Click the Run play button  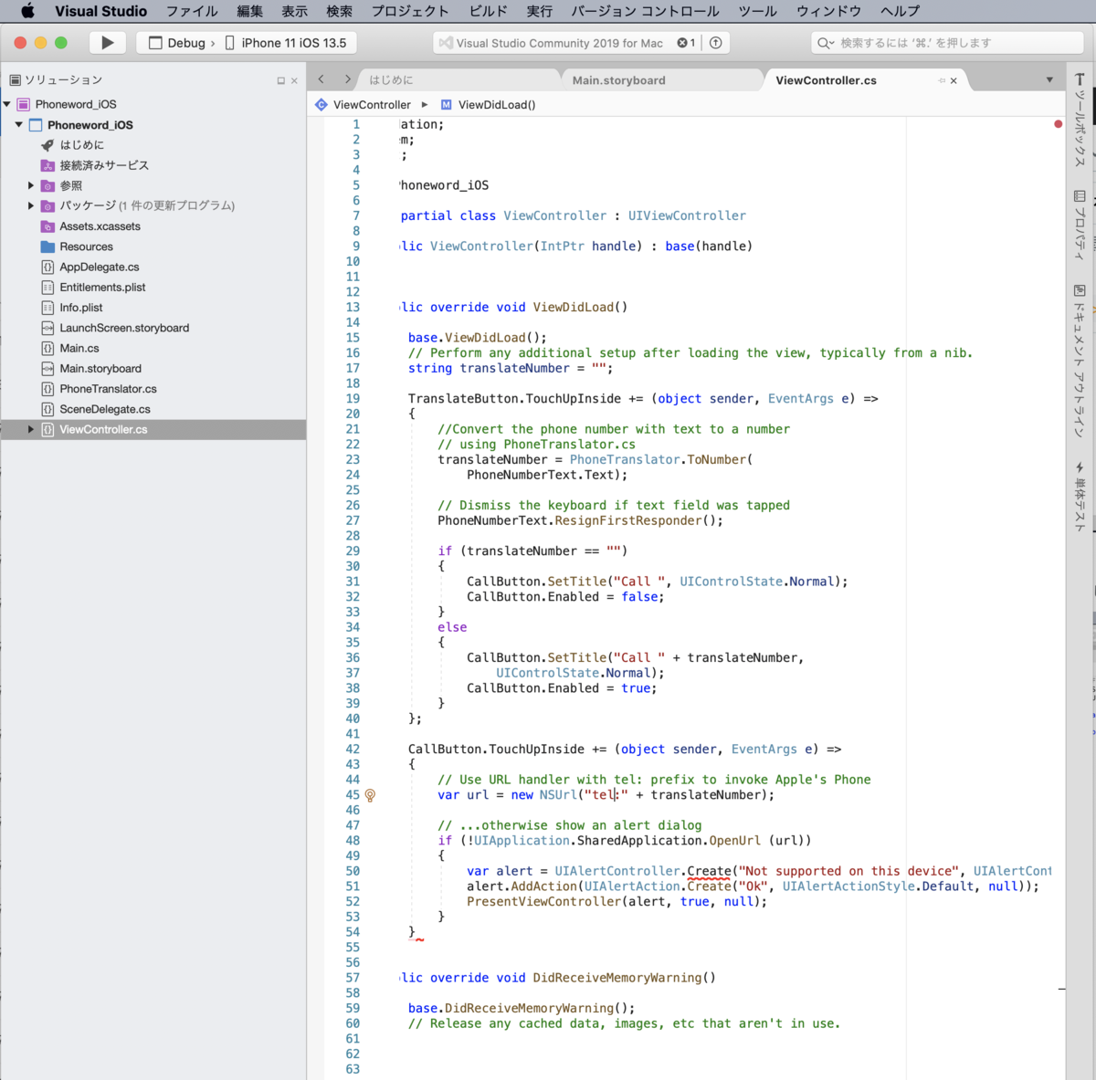(x=107, y=43)
